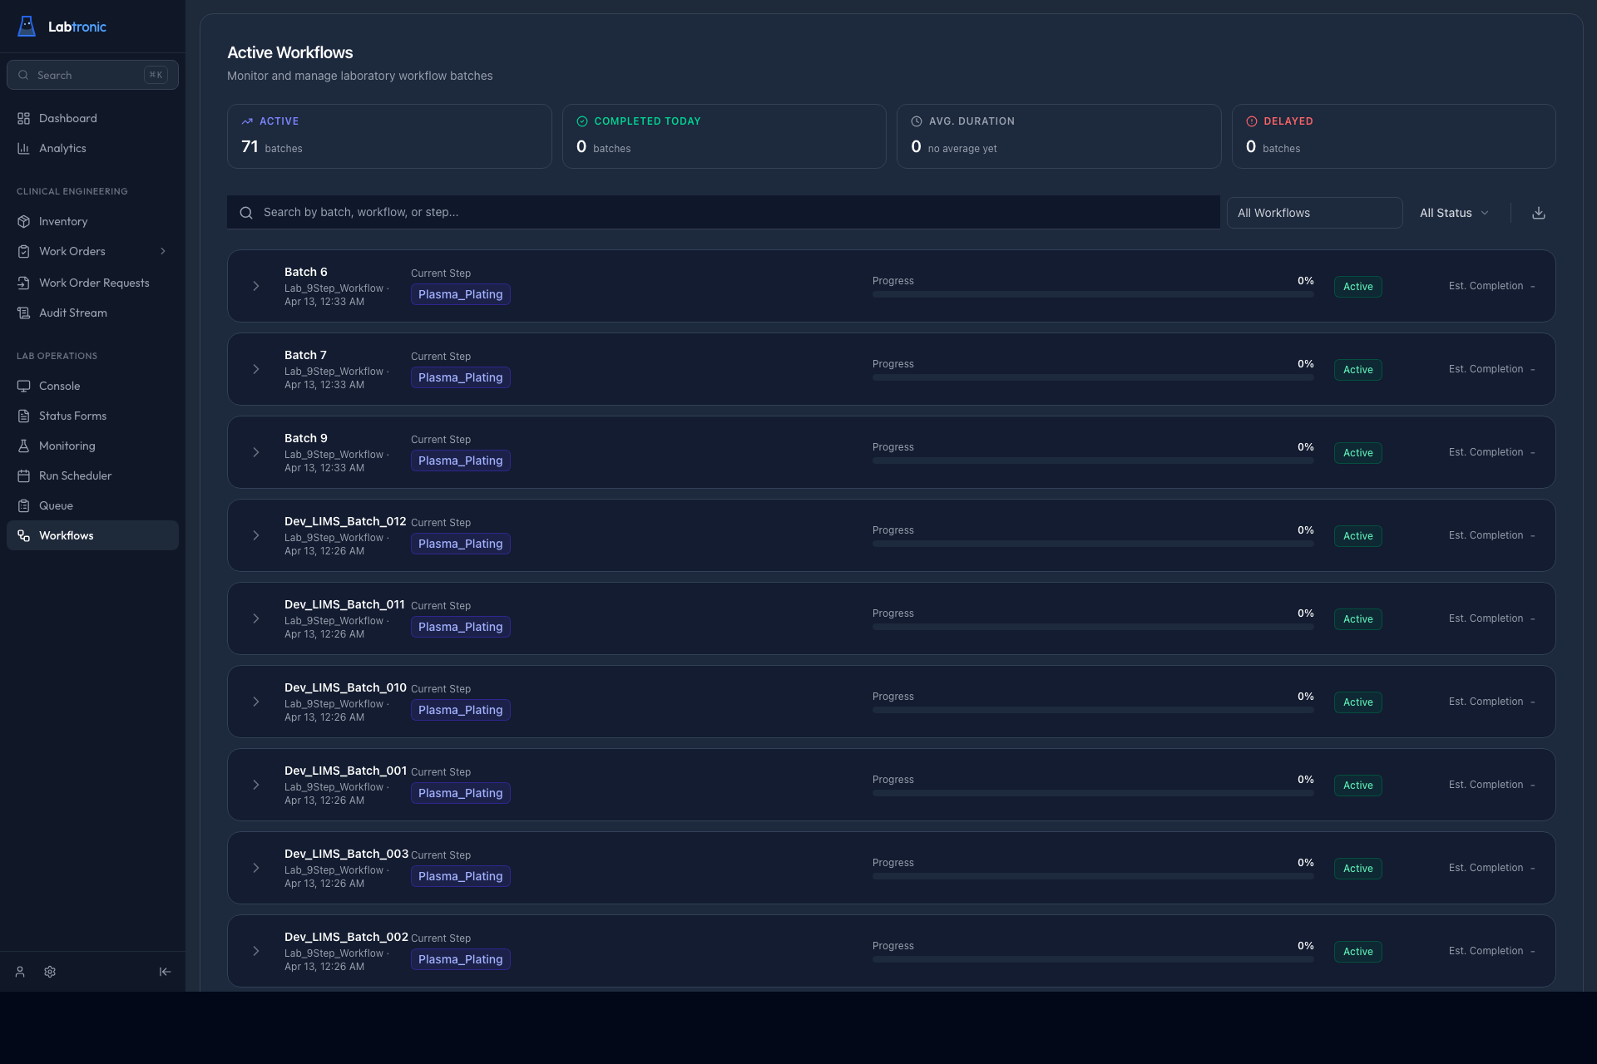1597x1064 pixels.
Task: Select the Plasma_Plating step on Dev_LIMS_Batch_001
Action: (460, 793)
